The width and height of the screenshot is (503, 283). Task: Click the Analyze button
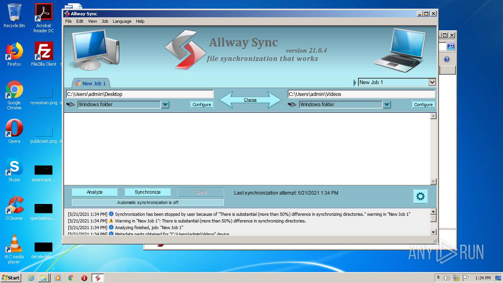[95, 192]
